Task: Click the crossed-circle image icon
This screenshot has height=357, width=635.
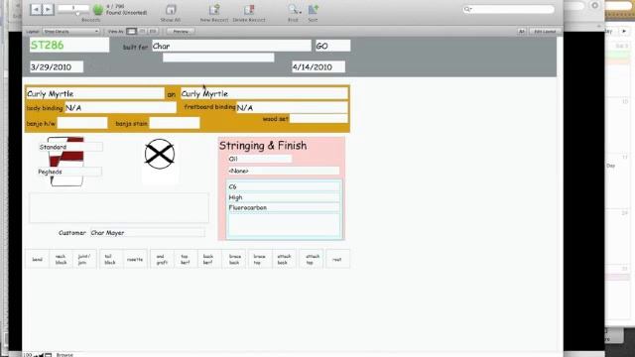Action: (x=160, y=155)
